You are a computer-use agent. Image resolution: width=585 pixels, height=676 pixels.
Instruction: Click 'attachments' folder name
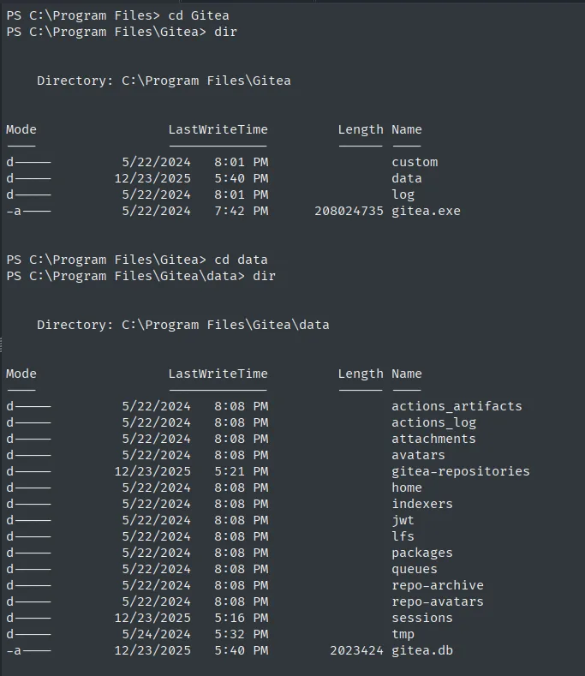click(x=433, y=439)
